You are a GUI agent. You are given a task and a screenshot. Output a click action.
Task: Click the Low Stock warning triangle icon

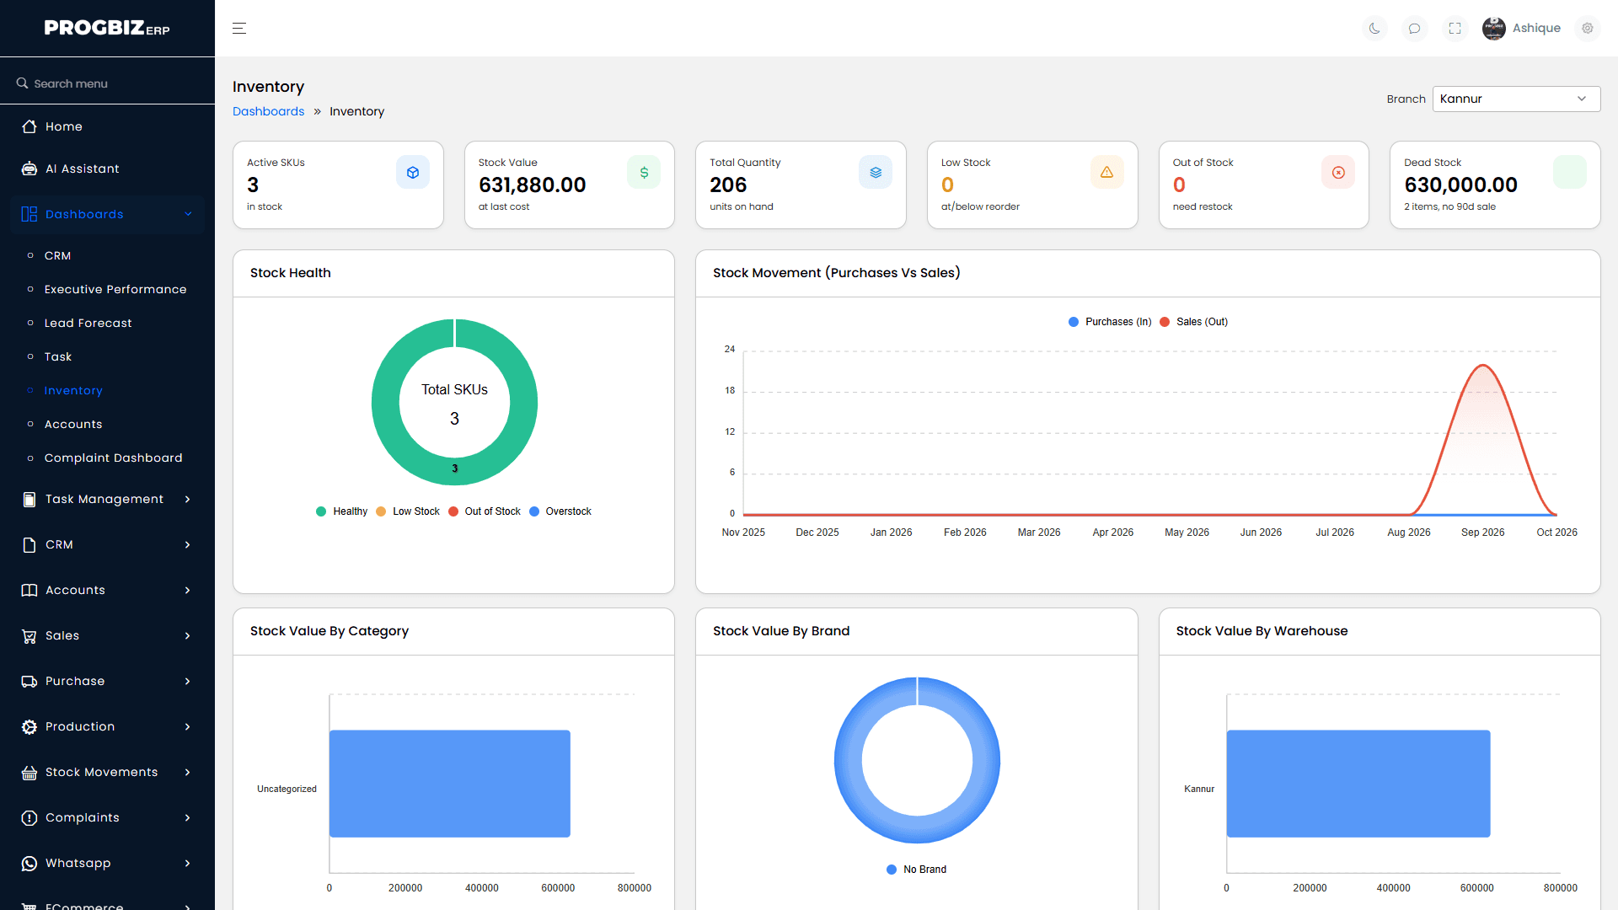click(1107, 173)
